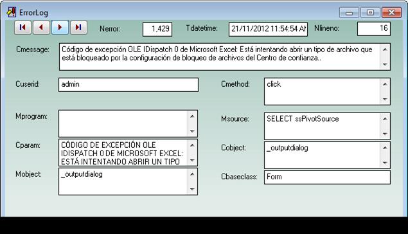Click the Cparam label
The image size is (408, 234).
click(x=28, y=145)
